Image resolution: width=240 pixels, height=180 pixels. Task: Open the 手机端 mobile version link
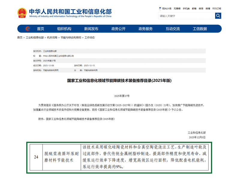(186, 9)
